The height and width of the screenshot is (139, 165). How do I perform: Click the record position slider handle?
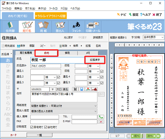coord(142,136)
